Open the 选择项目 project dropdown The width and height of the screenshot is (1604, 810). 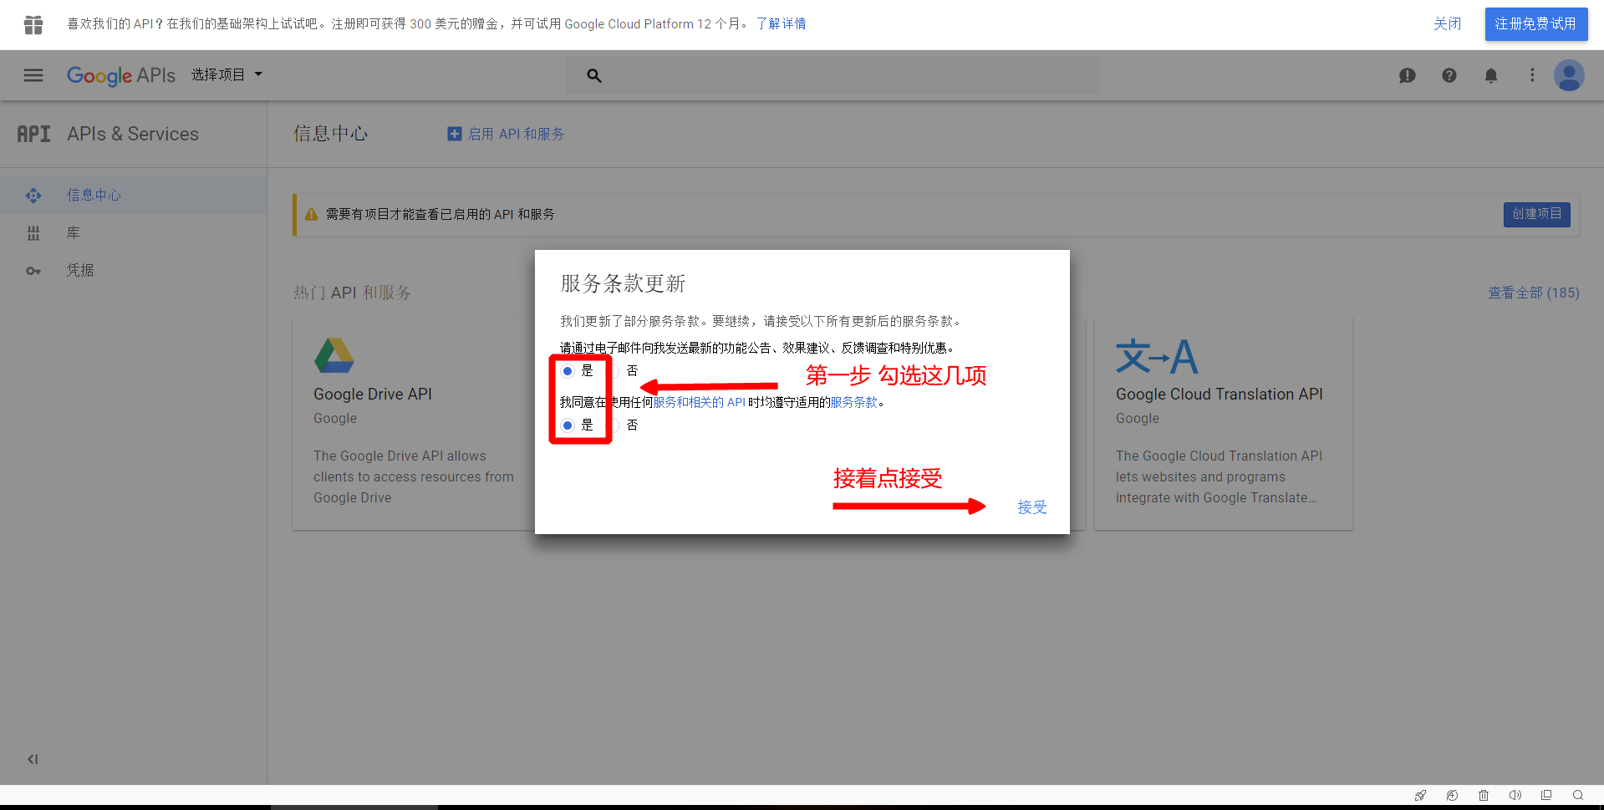point(227,75)
